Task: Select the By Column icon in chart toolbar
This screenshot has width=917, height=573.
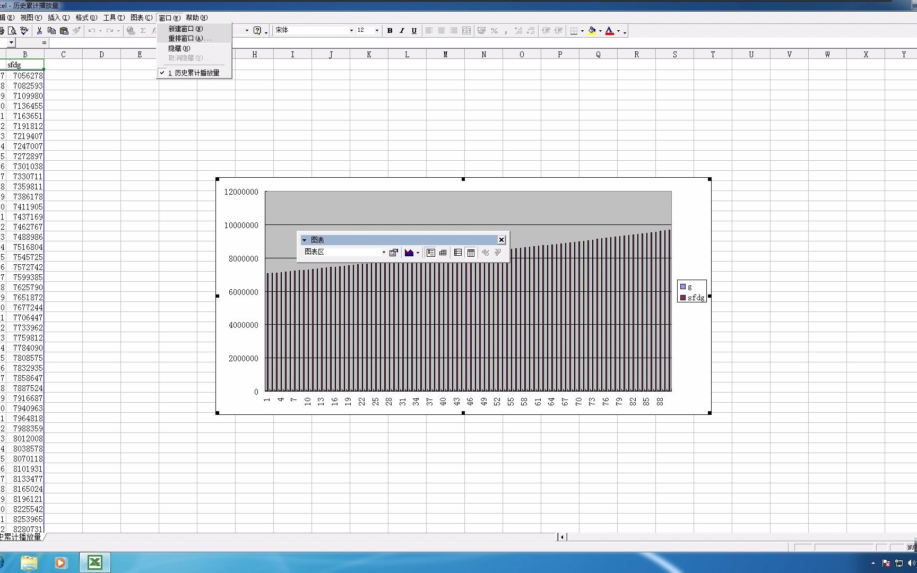Action: (471, 252)
